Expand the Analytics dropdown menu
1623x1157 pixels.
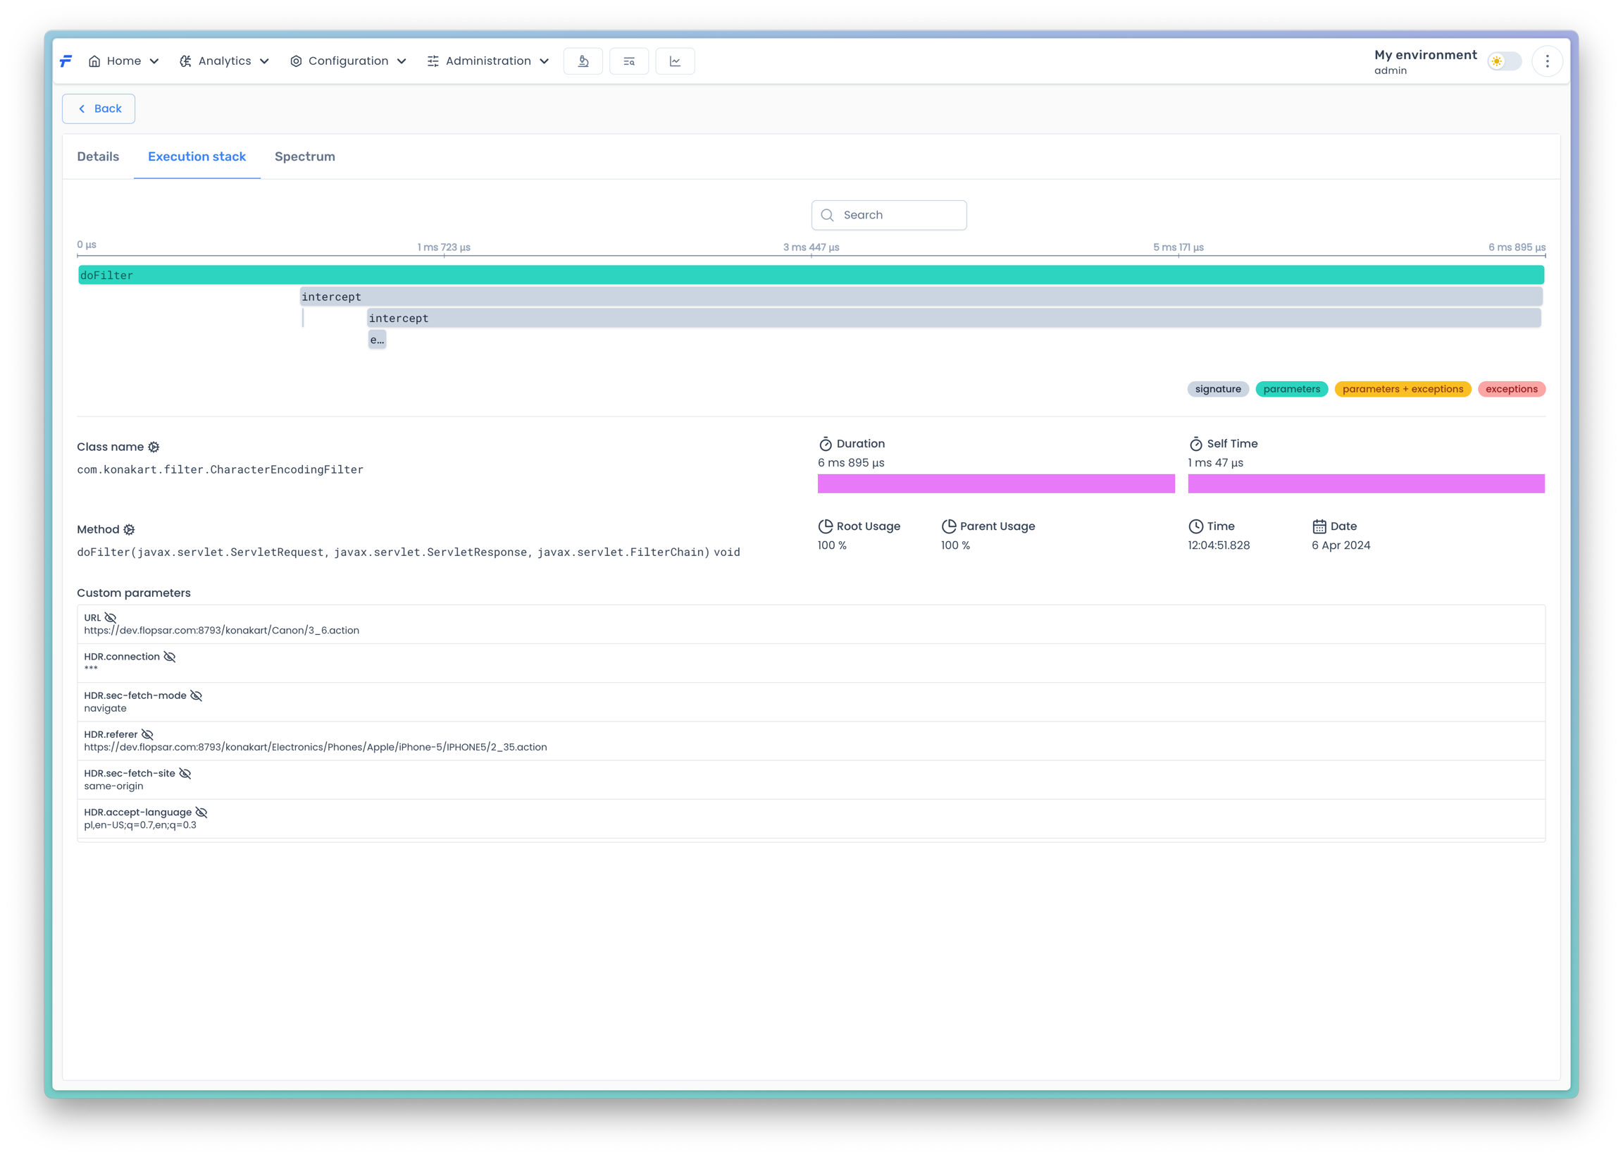[224, 61]
